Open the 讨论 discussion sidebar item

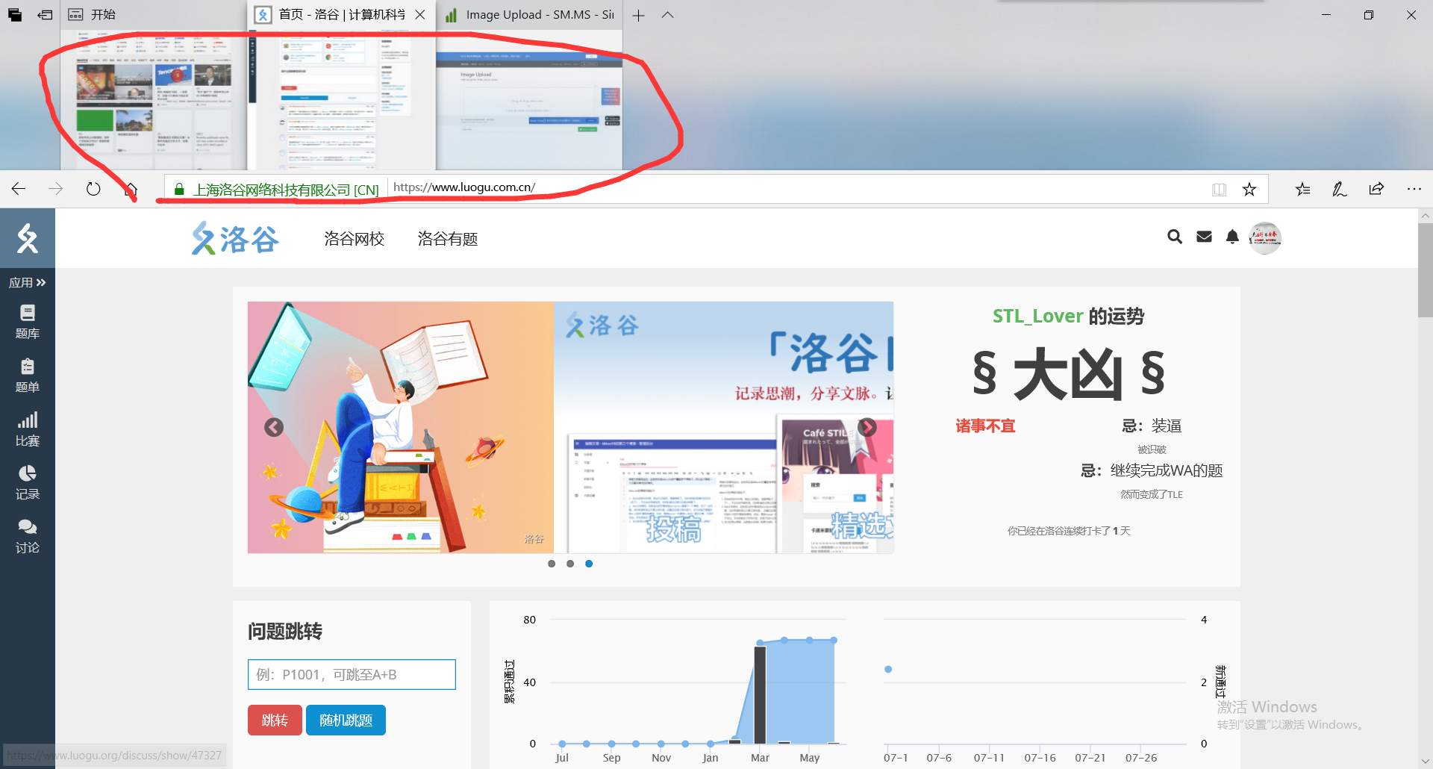(x=28, y=537)
